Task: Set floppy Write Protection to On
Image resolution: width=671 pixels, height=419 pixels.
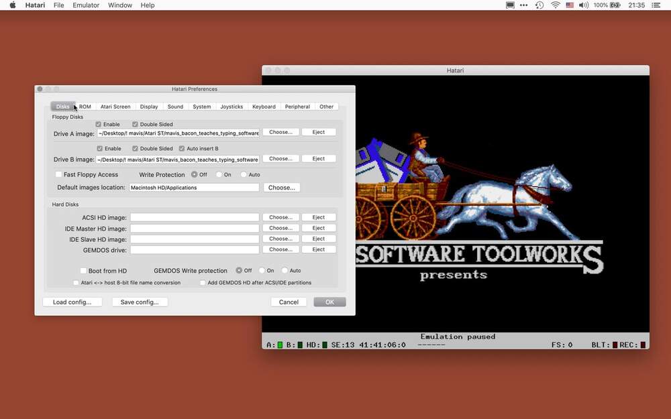Action: (x=219, y=174)
